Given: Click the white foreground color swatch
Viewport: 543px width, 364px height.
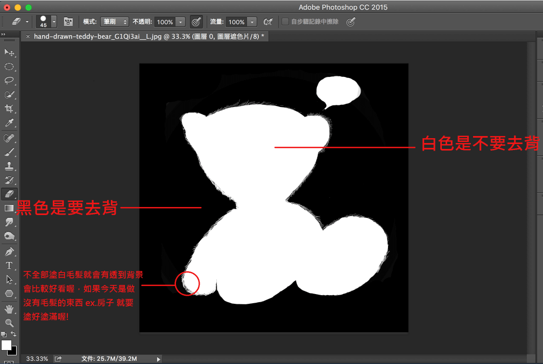Looking at the screenshot, I should [6, 344].
